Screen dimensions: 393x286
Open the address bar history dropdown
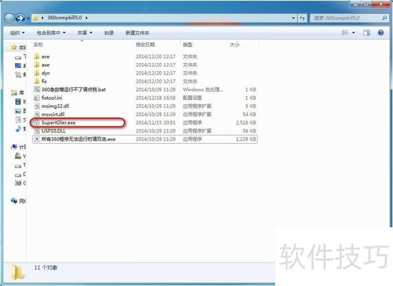tap(293, 18)
